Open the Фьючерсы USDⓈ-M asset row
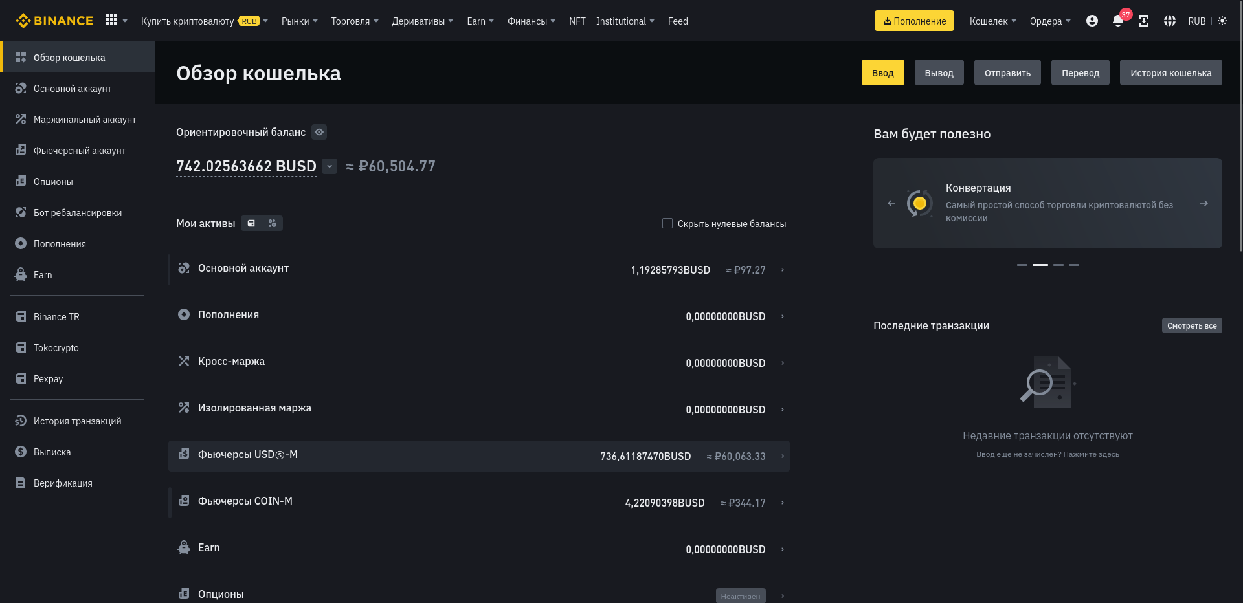Screen dimensions: 1243x603 (x=479, y=455)
